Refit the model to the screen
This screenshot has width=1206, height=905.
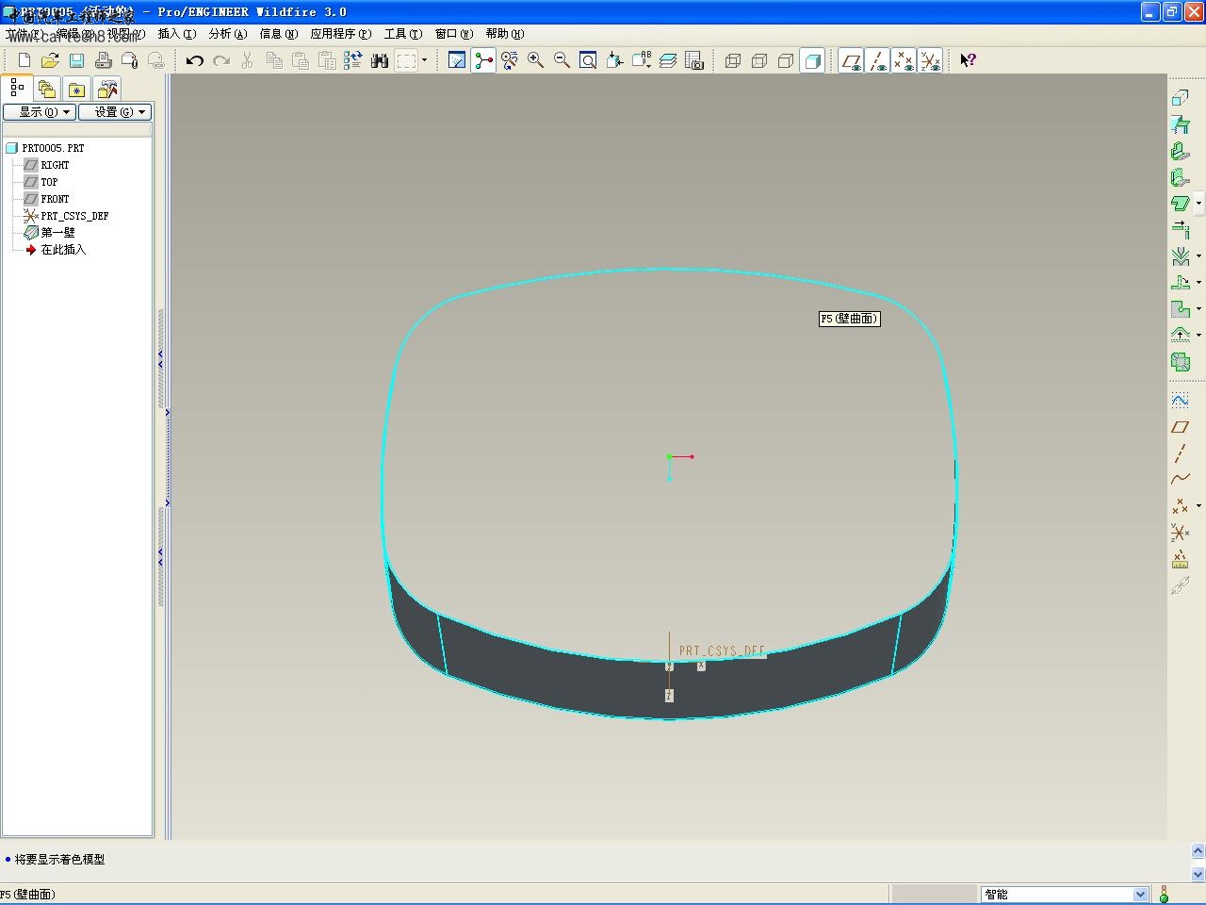(588, 60)
